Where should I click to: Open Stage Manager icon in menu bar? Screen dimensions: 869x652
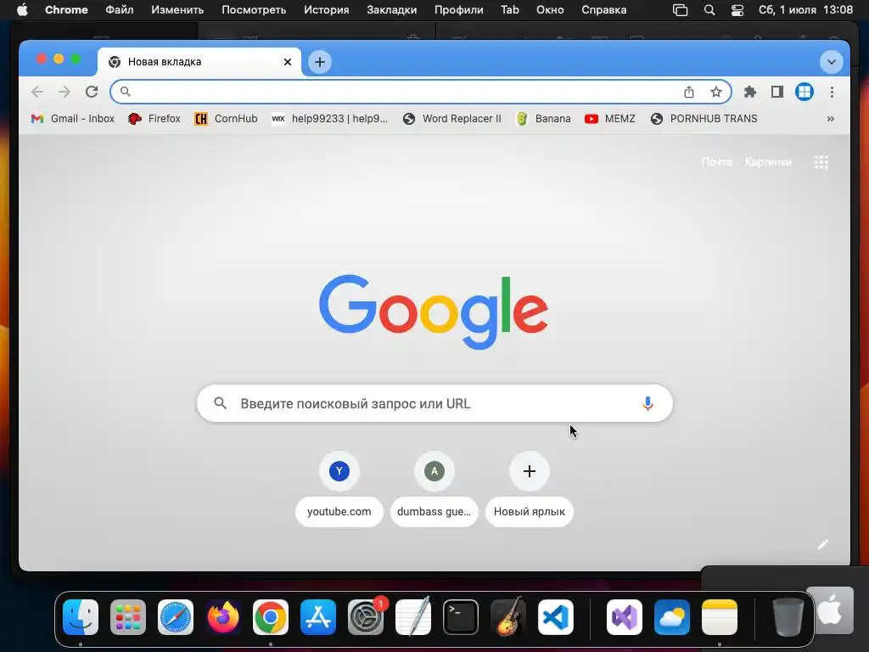point(680,10)
